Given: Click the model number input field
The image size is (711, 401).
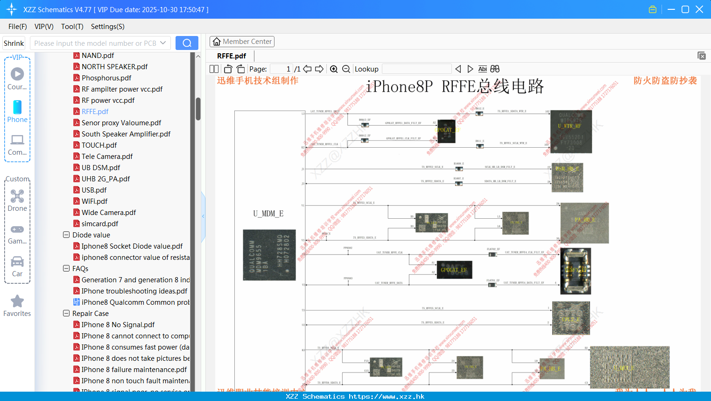Looking at the screenshot, I should (x=95, y=43).
